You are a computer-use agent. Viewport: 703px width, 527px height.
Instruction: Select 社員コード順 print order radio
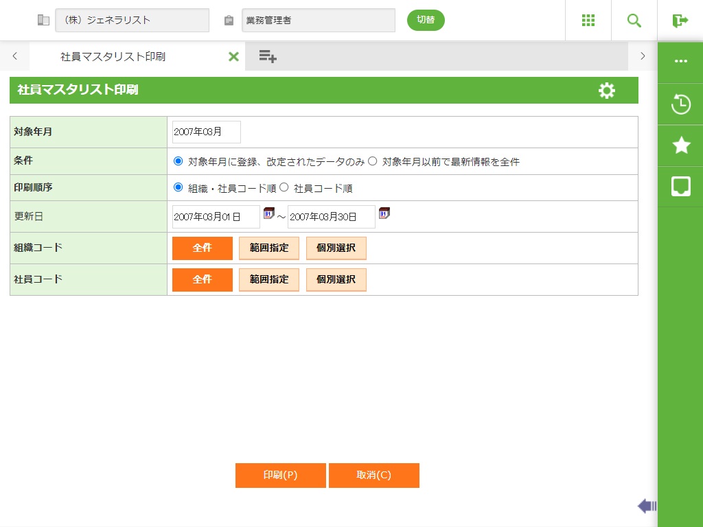284,187
